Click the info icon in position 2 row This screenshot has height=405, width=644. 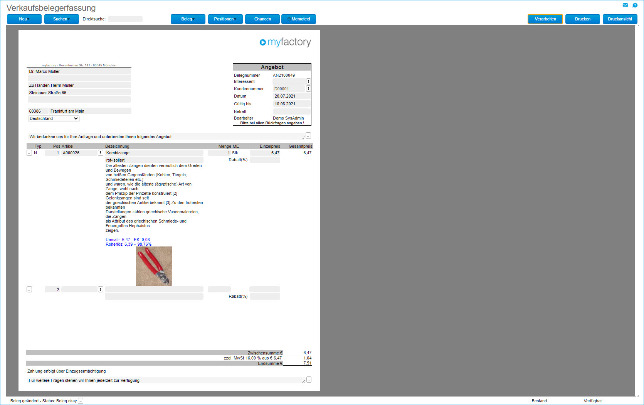tap(100, 289)
